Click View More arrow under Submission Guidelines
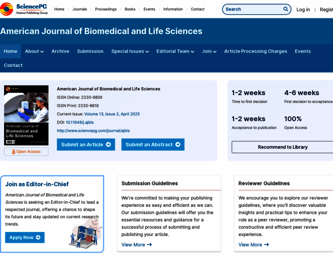The width and height of the screenshot is (333, 263). coord(149,245)
